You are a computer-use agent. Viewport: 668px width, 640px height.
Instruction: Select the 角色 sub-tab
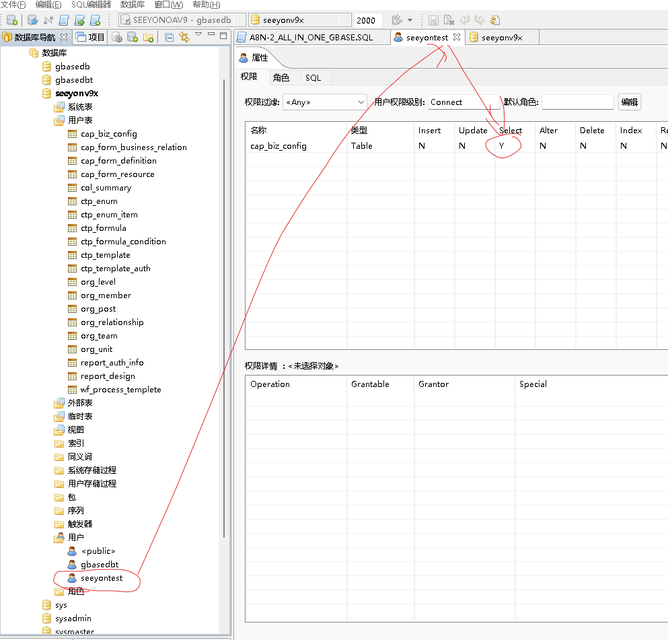tap(281, 77)
